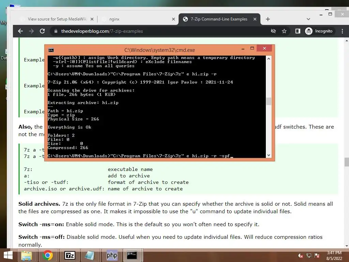Open cmd.exe system menu icon
Viewport: 349px width, 262px height.
51,50
